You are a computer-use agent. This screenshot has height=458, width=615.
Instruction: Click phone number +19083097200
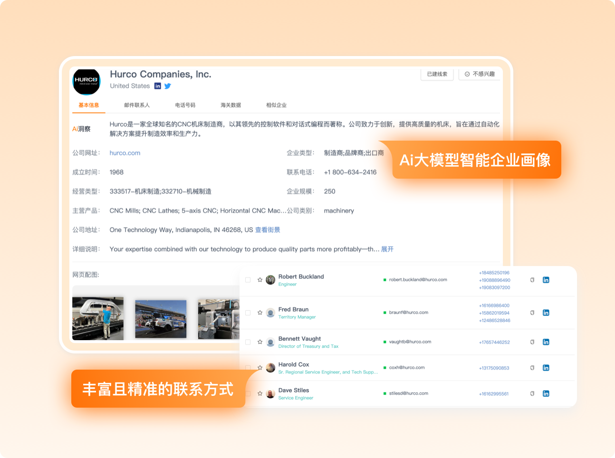click(x=495, y=287)
